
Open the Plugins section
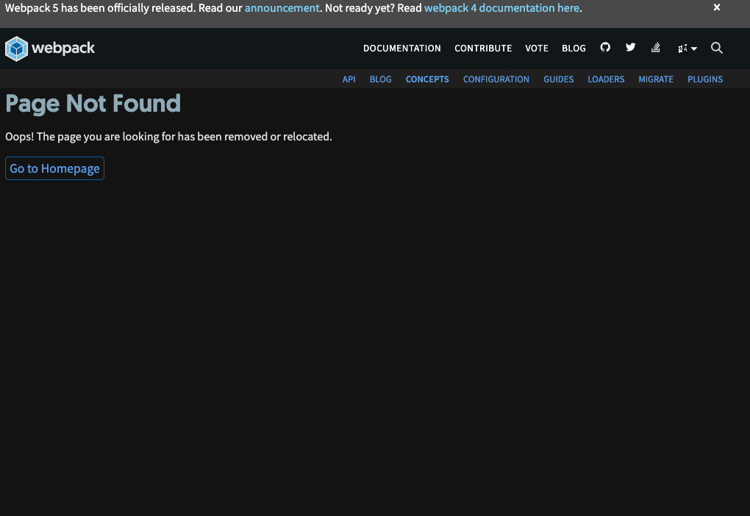coord(705,79)
